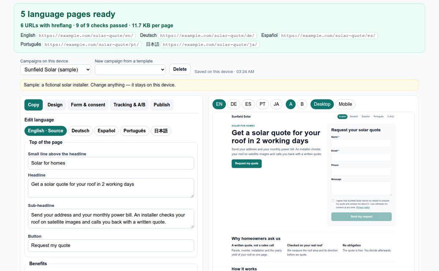439x271 pixels.
Task: Preview the EN language version
Action: coord(219,104)
